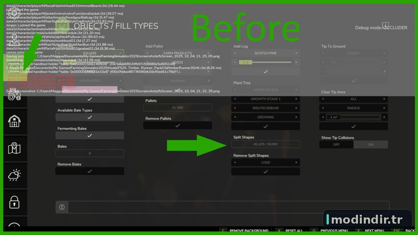
Task: Turn Show Tip Collisions OFF
Action: [x=336, y=145]
